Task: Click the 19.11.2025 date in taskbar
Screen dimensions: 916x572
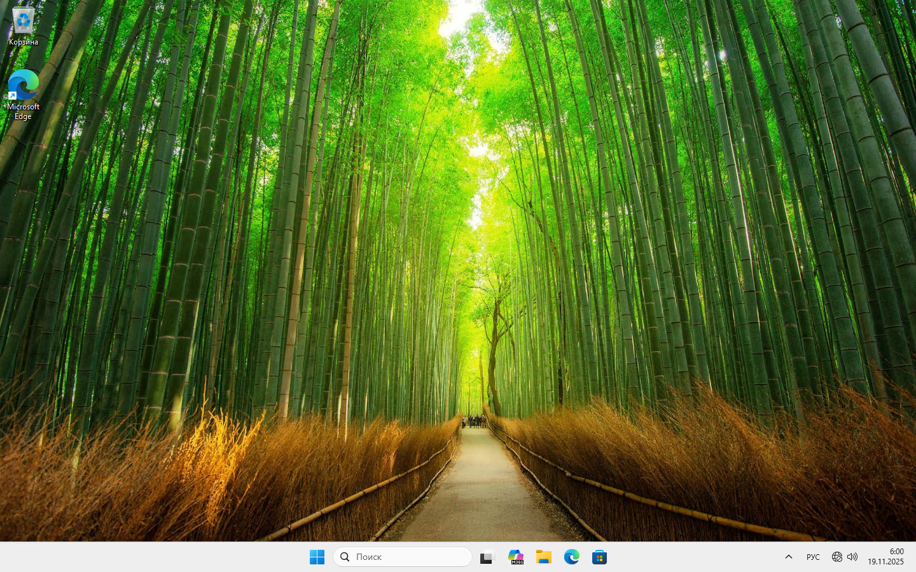Action: [885, 562]
